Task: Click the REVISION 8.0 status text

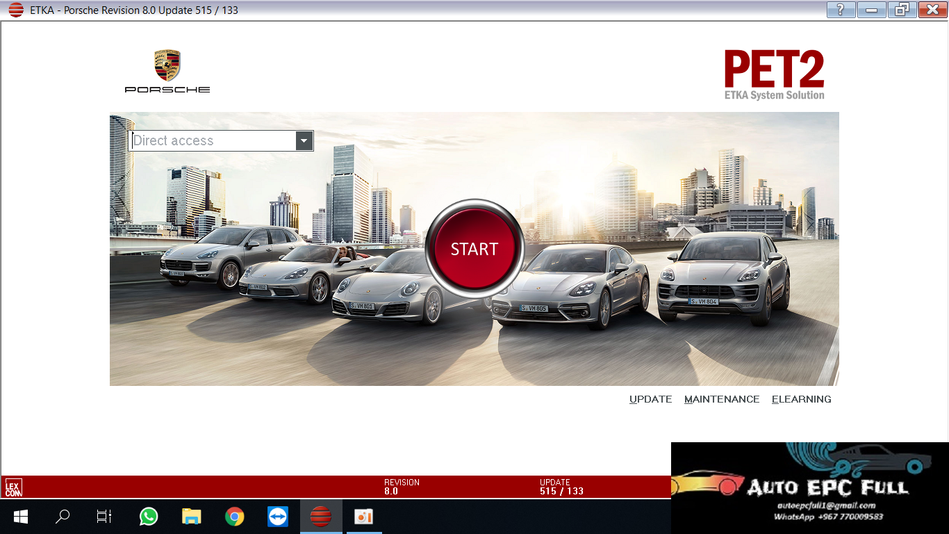Action: (x=402, y=487)
